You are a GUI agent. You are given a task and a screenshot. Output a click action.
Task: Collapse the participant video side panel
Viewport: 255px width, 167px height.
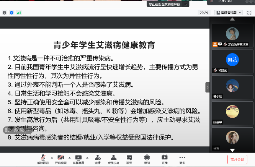(208, 87)
